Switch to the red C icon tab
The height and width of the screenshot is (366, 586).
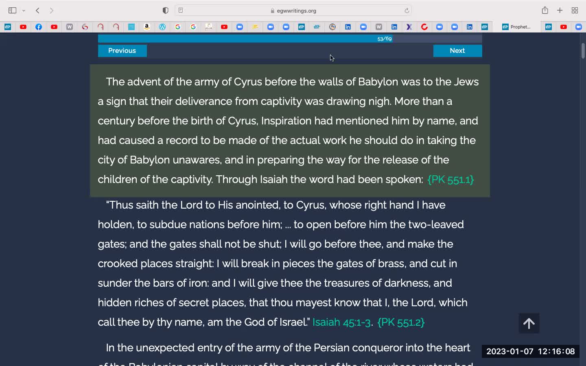[x=424, y=27]
